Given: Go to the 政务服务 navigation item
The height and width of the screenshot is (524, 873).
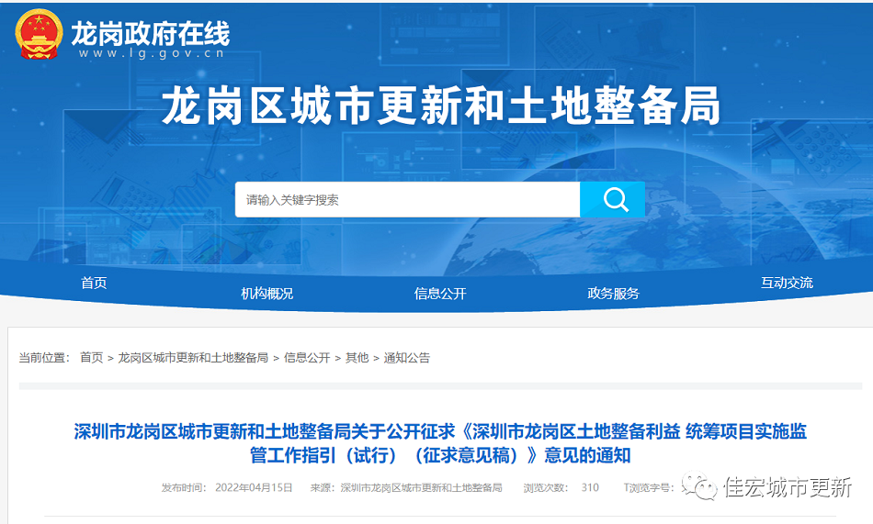Looking at the screenshot, I should 613,293.
